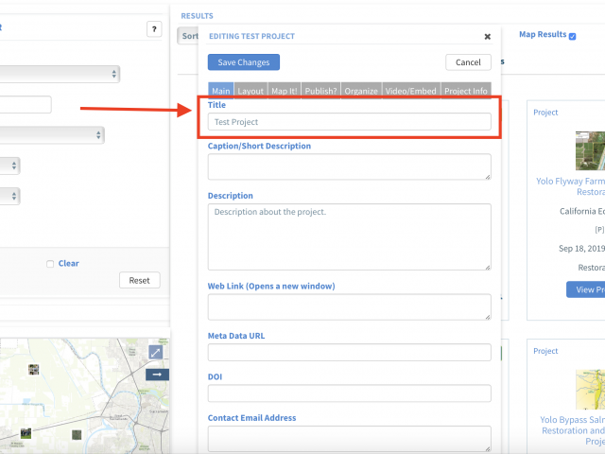
Task: Click the '[P]' text on first card
Action: coord(599,230)
